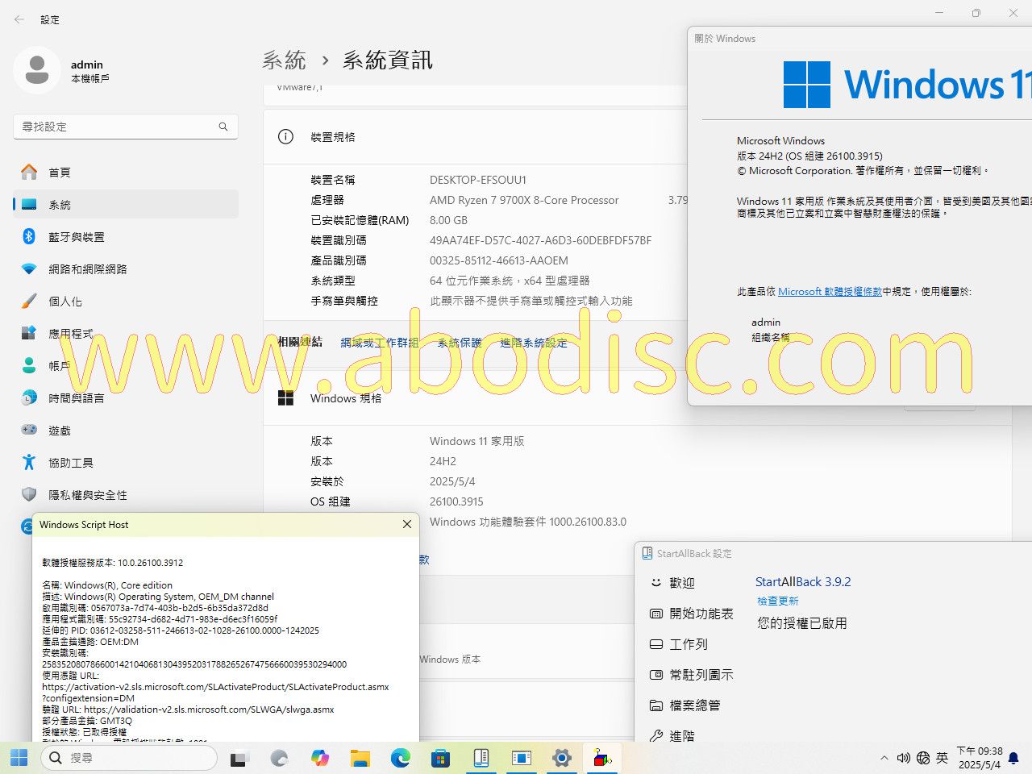Collapse the 裝置規格 section

pyautogui.click(x=476, y=137)
